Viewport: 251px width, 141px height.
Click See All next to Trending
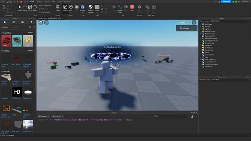coord(30,51)
